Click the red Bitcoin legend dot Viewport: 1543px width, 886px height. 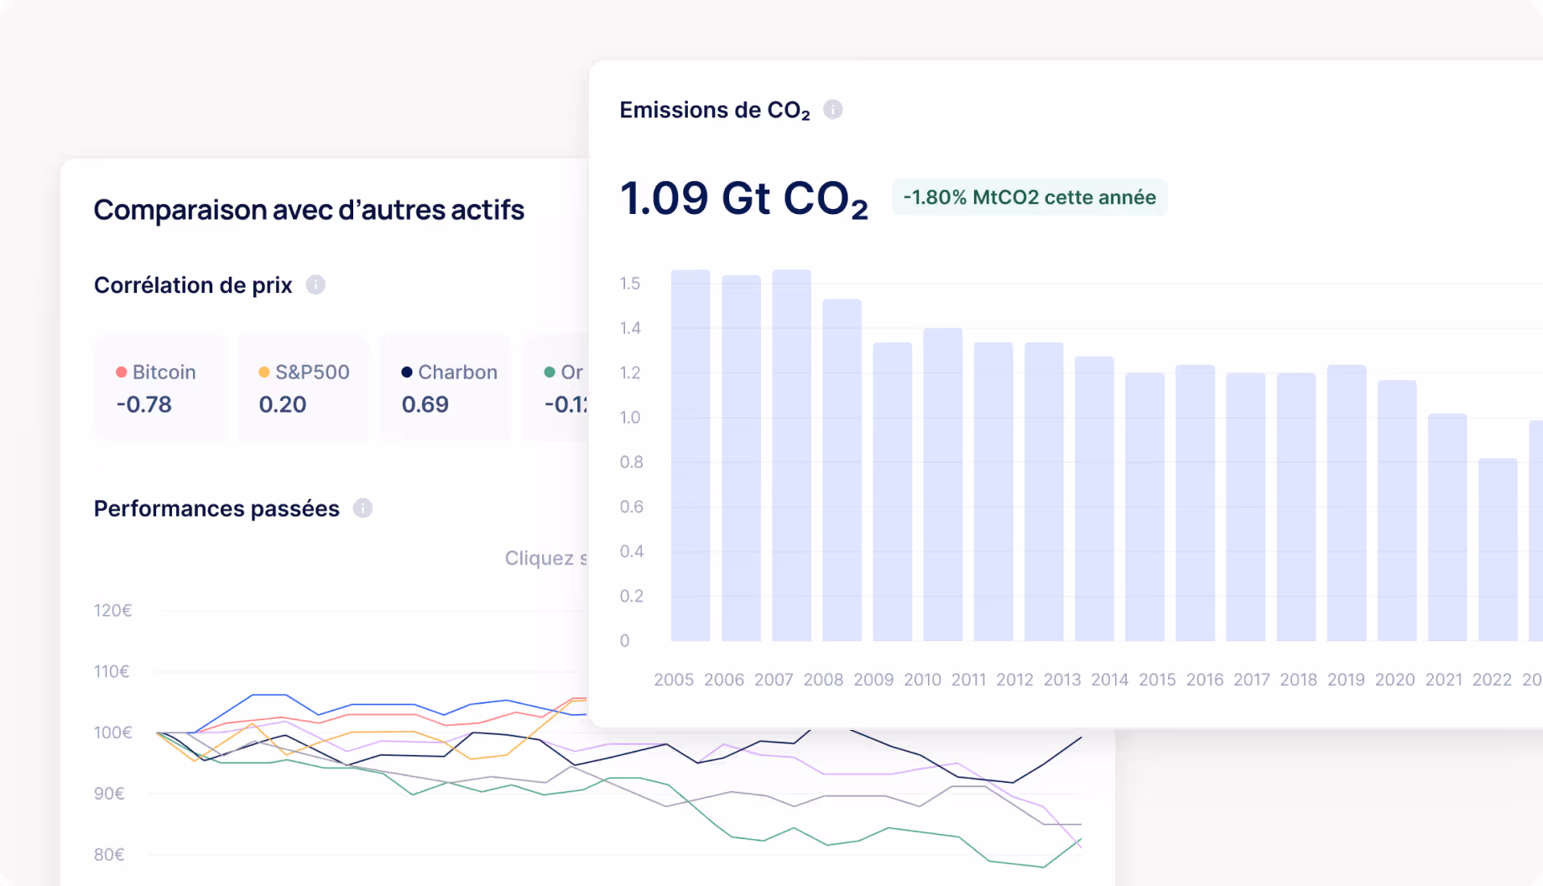click(x=122, y=372)
